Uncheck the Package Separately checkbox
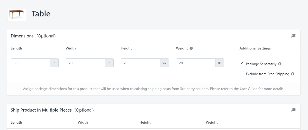Screen dimensions: 308x130 coord(242,63)
